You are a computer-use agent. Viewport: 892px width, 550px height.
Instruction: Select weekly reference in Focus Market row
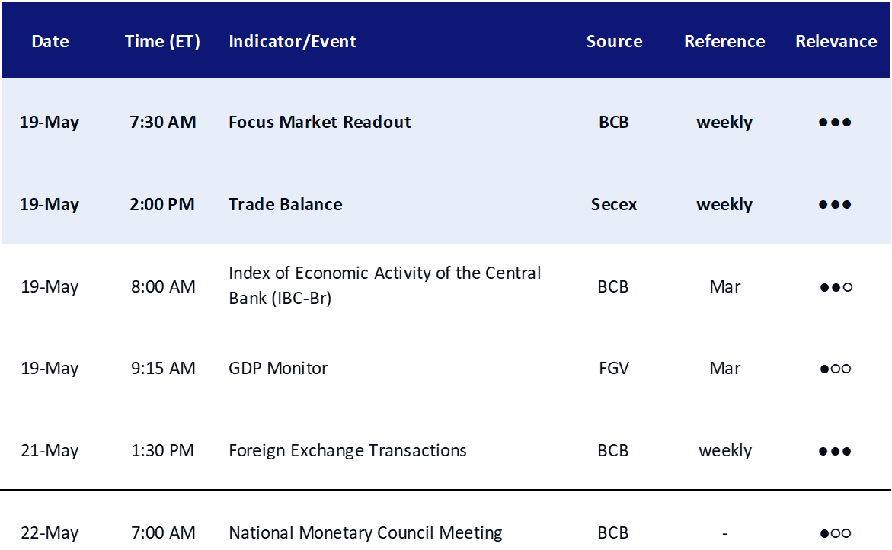(724, 122)
